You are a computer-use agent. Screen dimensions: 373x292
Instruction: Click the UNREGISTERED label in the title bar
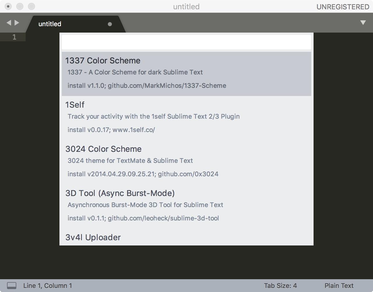point(343,7)
